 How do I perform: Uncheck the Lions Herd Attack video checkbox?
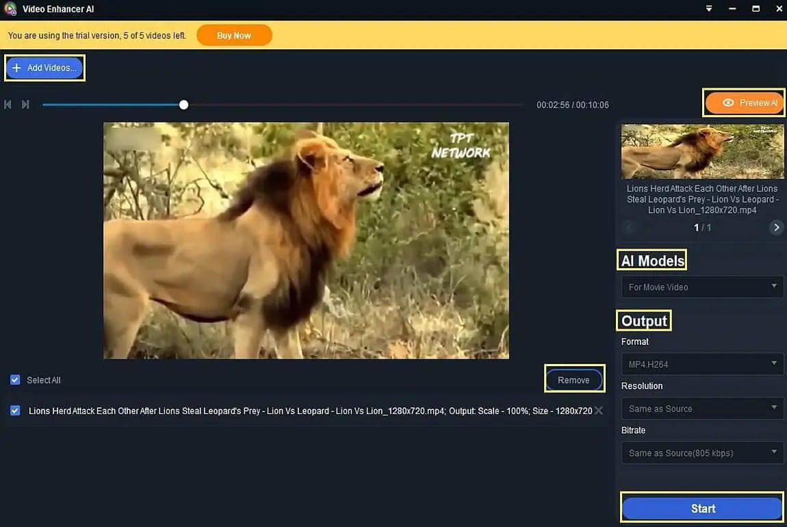(14, 410)
